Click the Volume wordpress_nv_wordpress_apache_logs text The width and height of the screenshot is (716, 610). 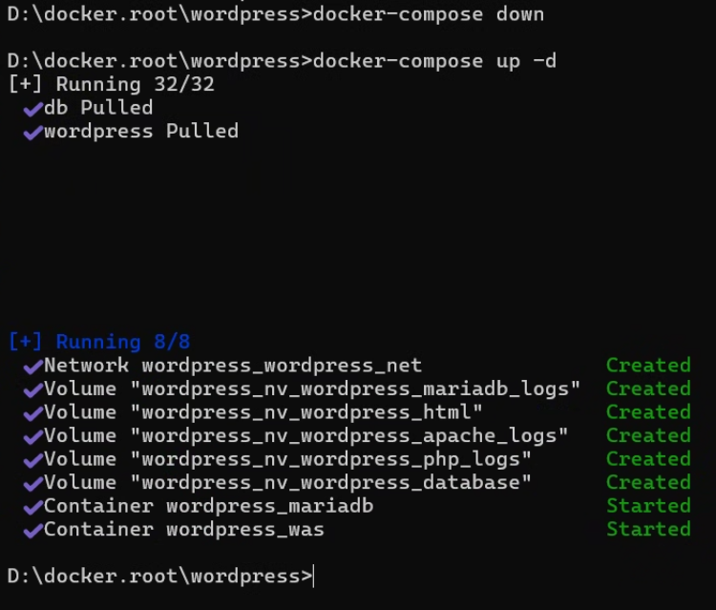(x=305, y=435)
